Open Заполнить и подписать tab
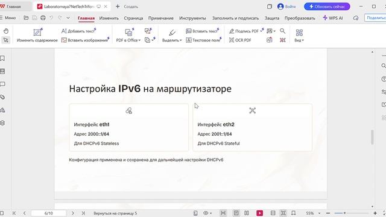Viewport: 386px width, 217px height. click(x=236, y=18)
